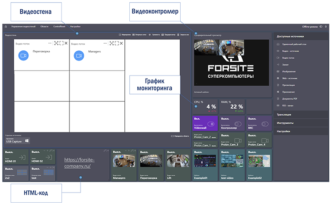
Task: Close the Переговорка video stream window
Action: pyautogui.click(x=66, y=43)
